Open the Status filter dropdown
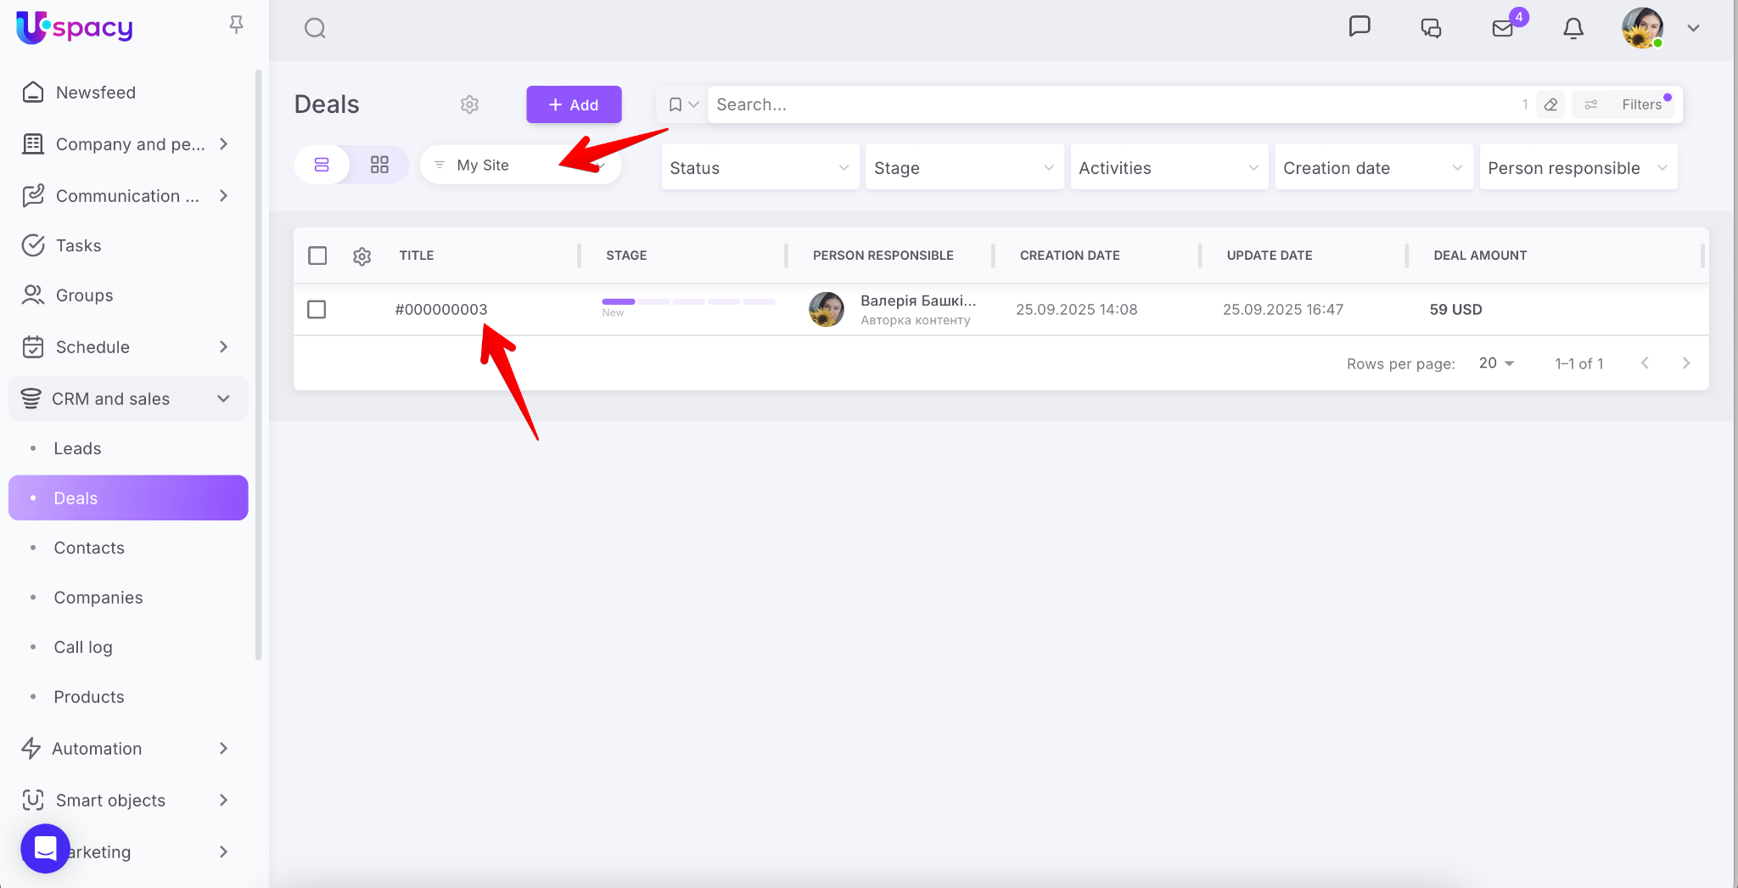 pos(760,167)
